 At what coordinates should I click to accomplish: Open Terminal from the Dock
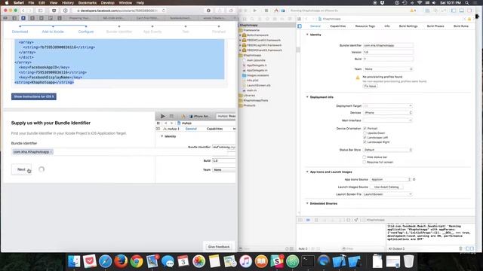tap(308, 261)
